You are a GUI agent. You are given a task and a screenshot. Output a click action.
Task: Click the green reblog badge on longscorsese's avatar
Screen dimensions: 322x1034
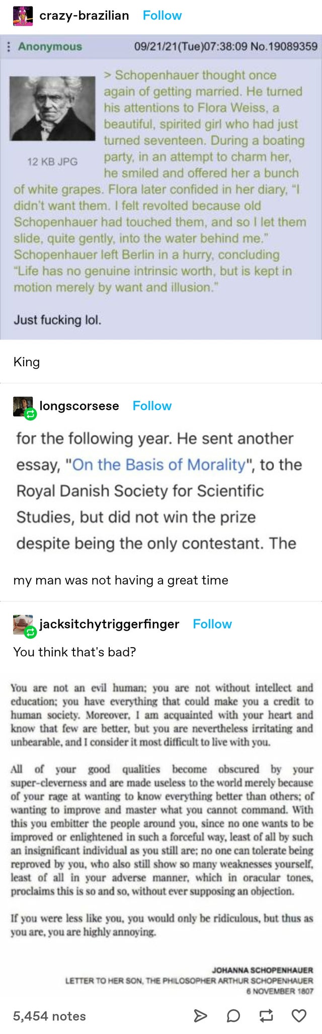pyautogui.click(x=29, y=413)
